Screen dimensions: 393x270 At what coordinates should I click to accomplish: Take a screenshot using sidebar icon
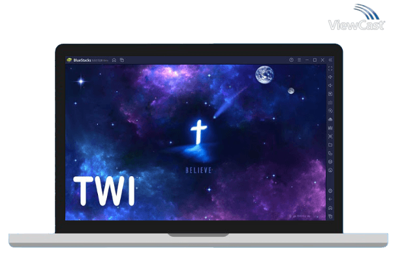[330, 136]
